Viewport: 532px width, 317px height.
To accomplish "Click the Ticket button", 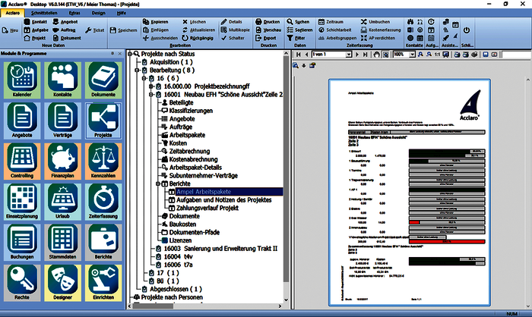I will click(x=95, y=30).
